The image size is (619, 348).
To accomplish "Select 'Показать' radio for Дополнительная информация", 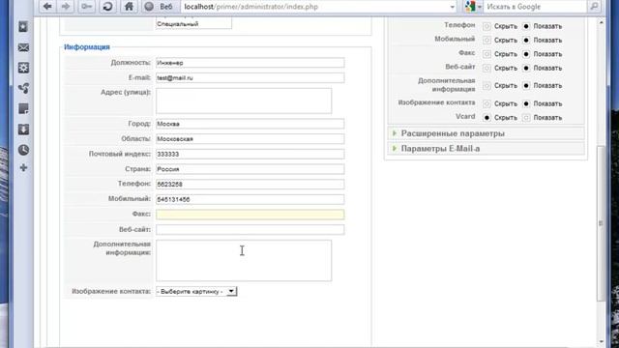I will (526, 86).
